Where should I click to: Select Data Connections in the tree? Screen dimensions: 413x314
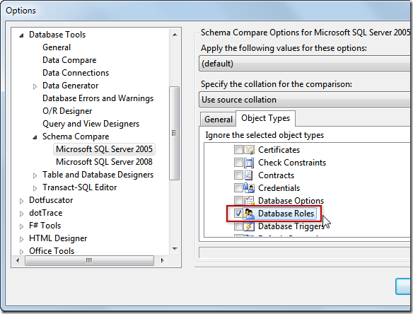[x=76, y=73]
